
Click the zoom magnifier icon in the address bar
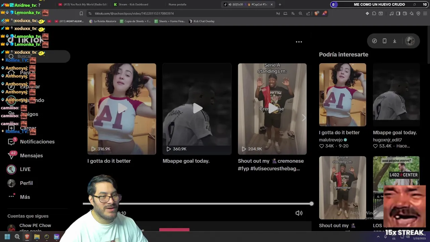(x=300, y=13)
